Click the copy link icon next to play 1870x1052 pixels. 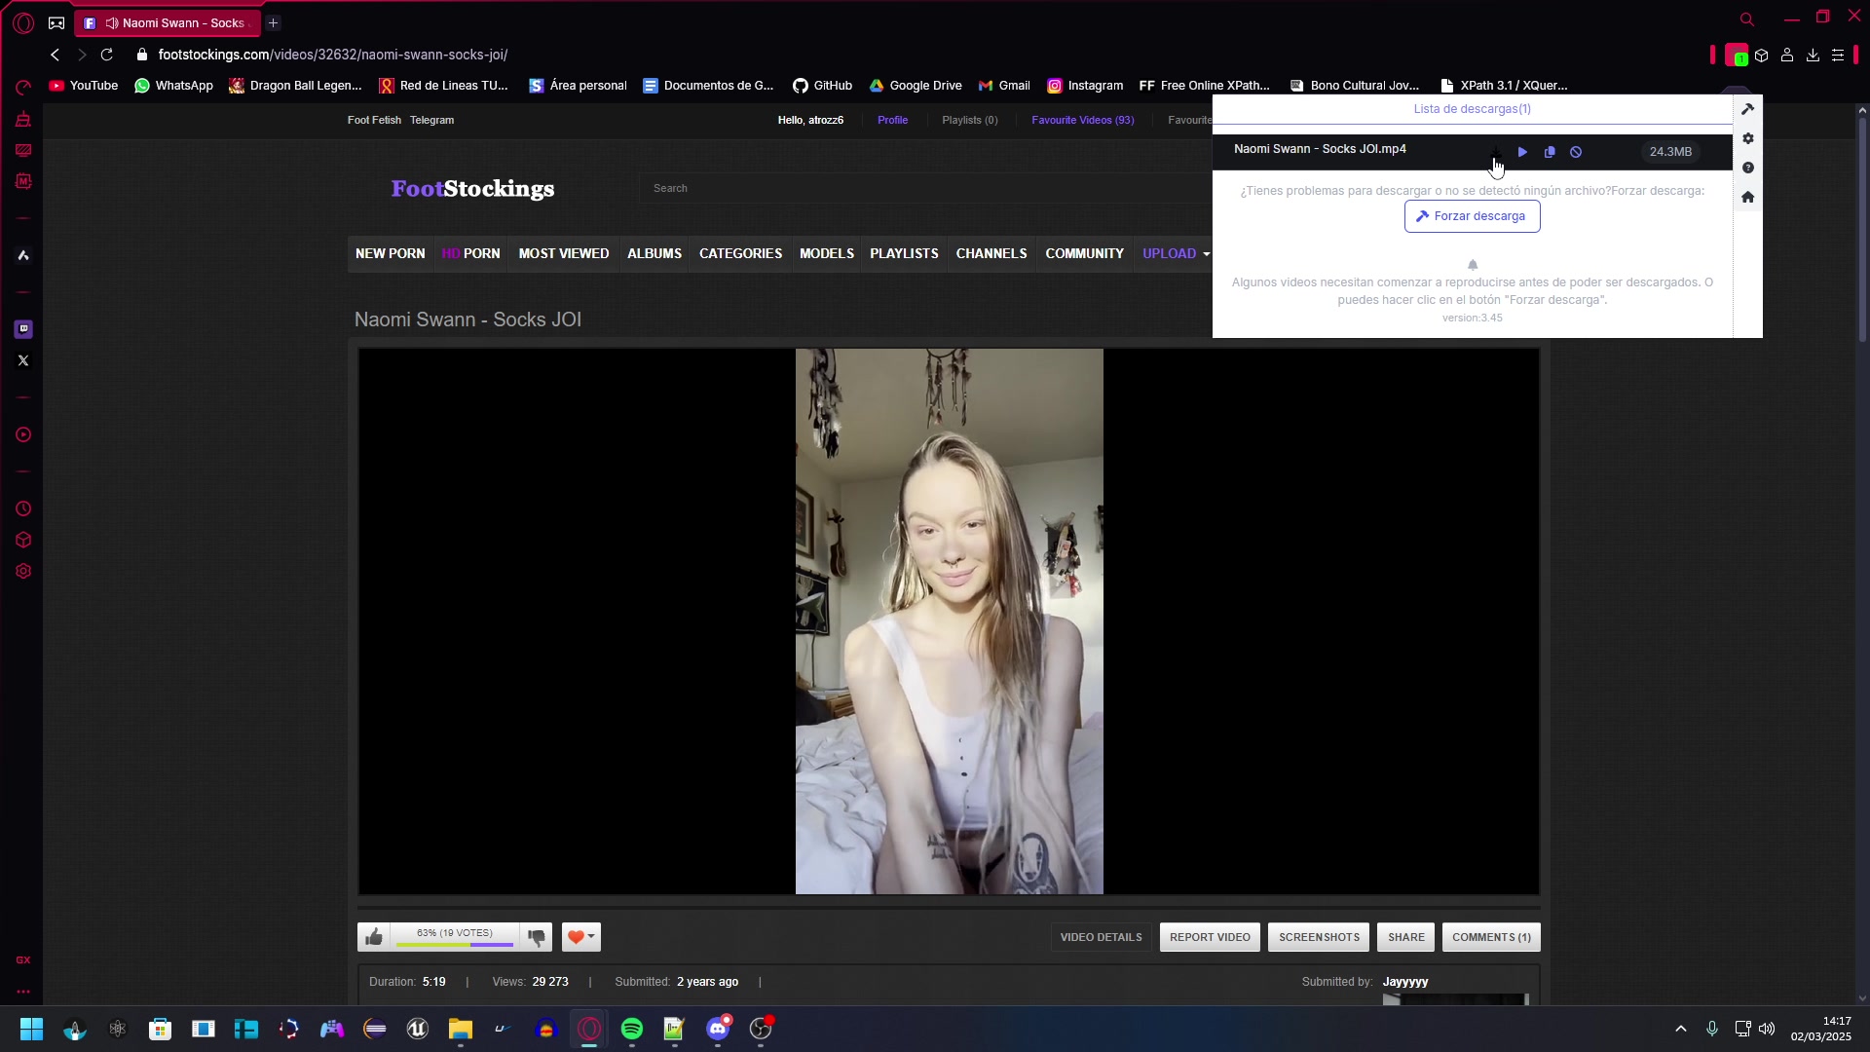[x=1550, y=152]
